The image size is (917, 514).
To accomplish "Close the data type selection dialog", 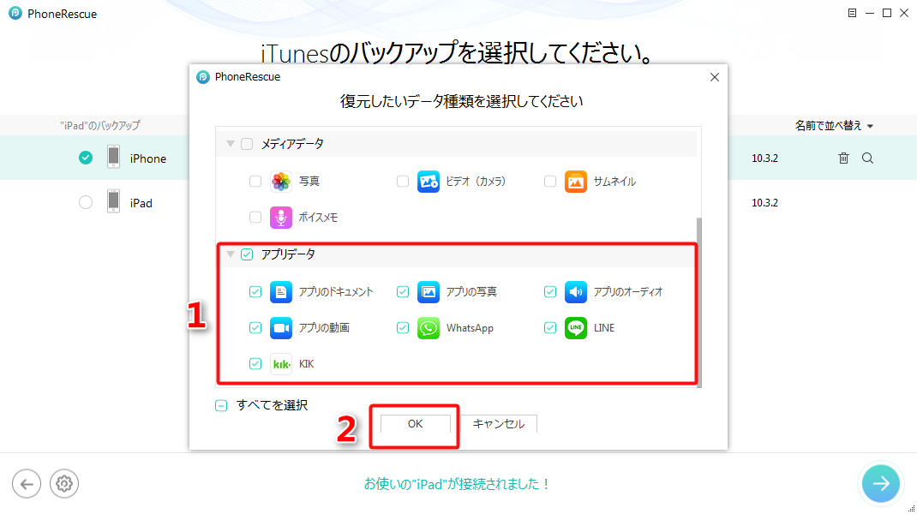I will (x=714, y=77).
